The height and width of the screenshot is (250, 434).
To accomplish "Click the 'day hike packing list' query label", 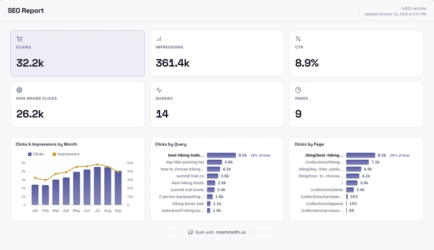I will [x=185, y=162].
